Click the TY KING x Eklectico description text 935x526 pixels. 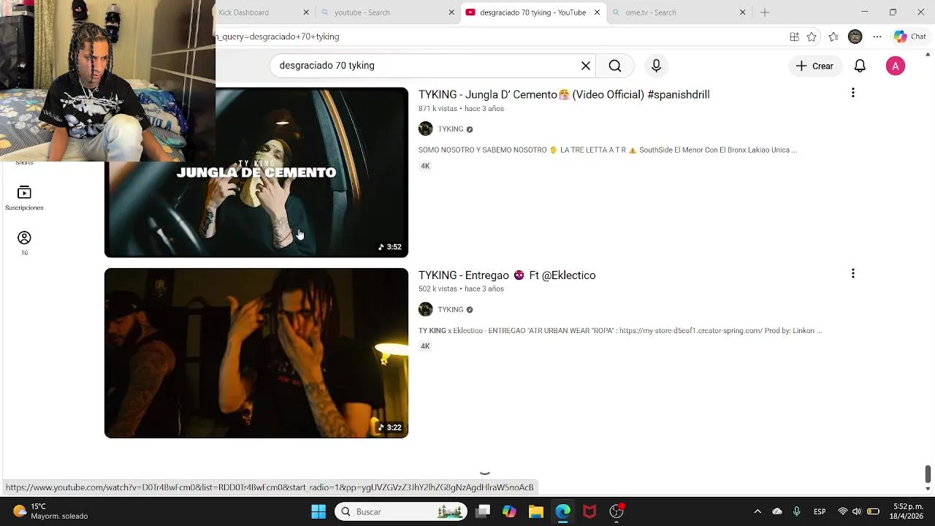tap(620, 330)
